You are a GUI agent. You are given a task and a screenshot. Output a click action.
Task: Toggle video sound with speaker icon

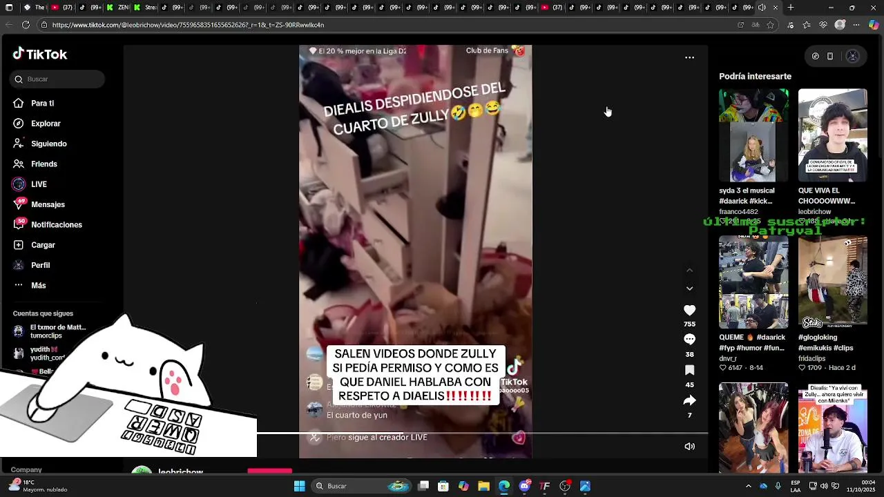[x=689, y=447]
